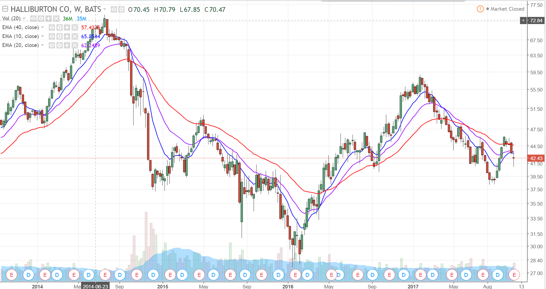The image size is (546, 289).
Task: Click the red 42.43 last price label
Action: [x=536, y=158]
